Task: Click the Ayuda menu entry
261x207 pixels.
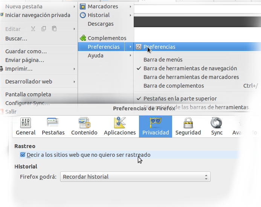Action: pos(96,56)
